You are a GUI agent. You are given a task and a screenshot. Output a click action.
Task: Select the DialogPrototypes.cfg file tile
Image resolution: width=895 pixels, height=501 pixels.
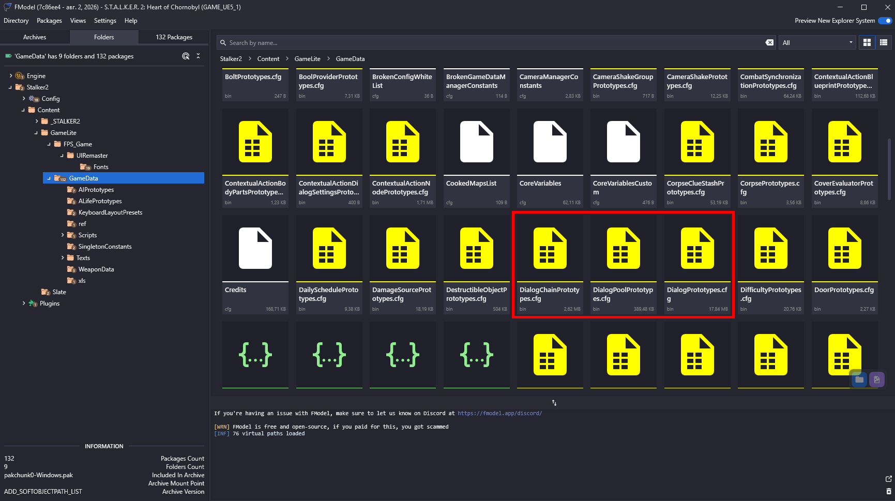tap(697, 265)
